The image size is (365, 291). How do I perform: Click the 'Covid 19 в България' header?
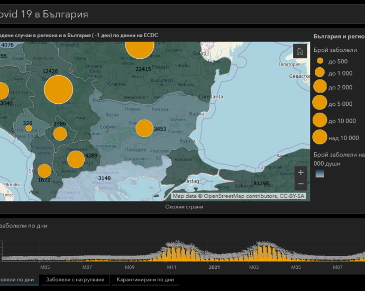44,14
